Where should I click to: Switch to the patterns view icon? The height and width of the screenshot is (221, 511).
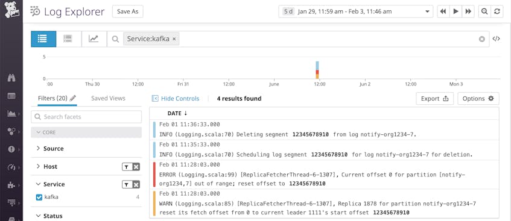[x=68, y=39]
